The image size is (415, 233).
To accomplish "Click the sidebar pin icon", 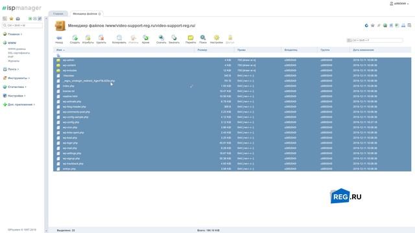I will click(x=40, y=19).
